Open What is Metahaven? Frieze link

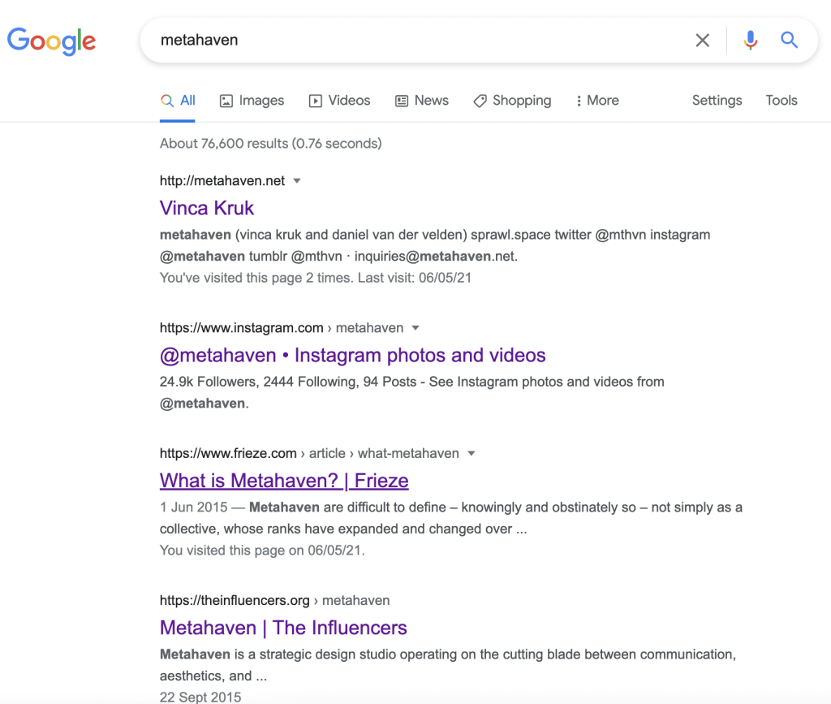tap(284, 481)
